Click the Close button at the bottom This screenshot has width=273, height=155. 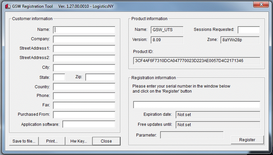click(106, 141)
